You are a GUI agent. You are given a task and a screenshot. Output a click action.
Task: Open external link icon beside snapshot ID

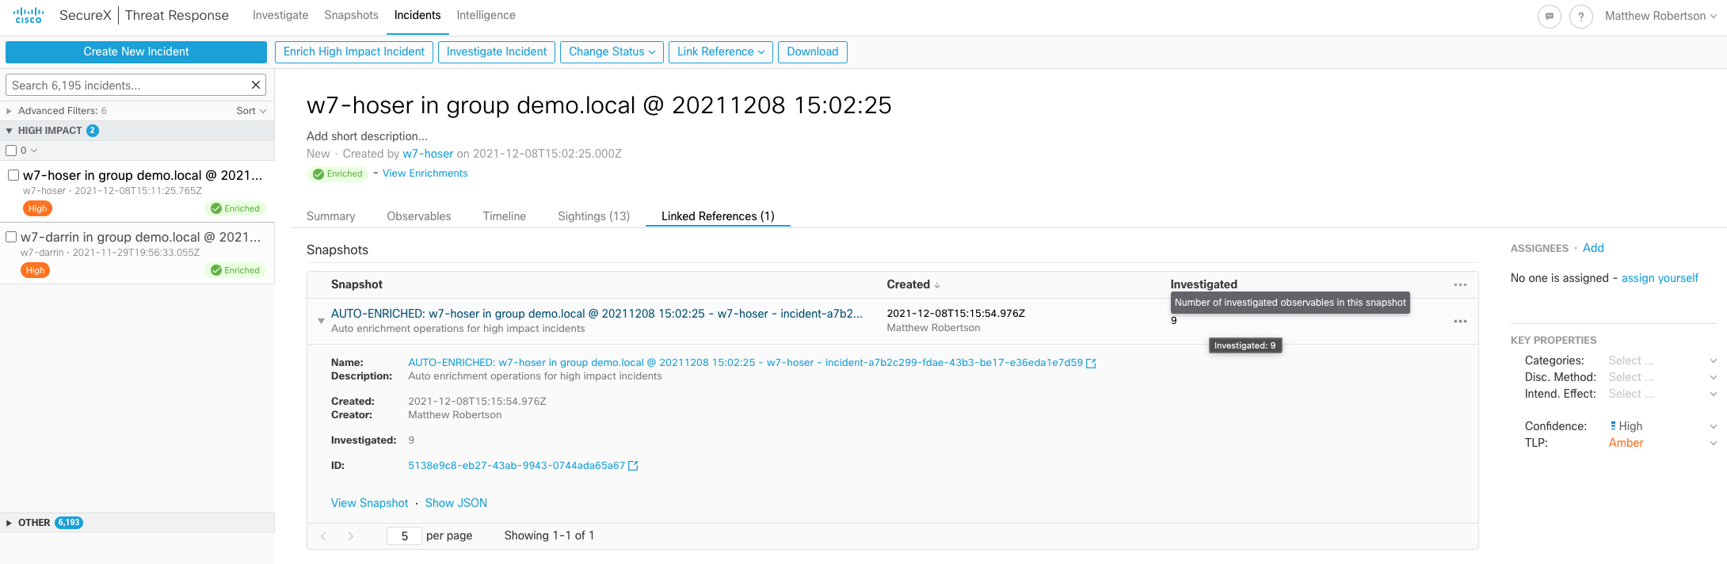pos(633,466)
